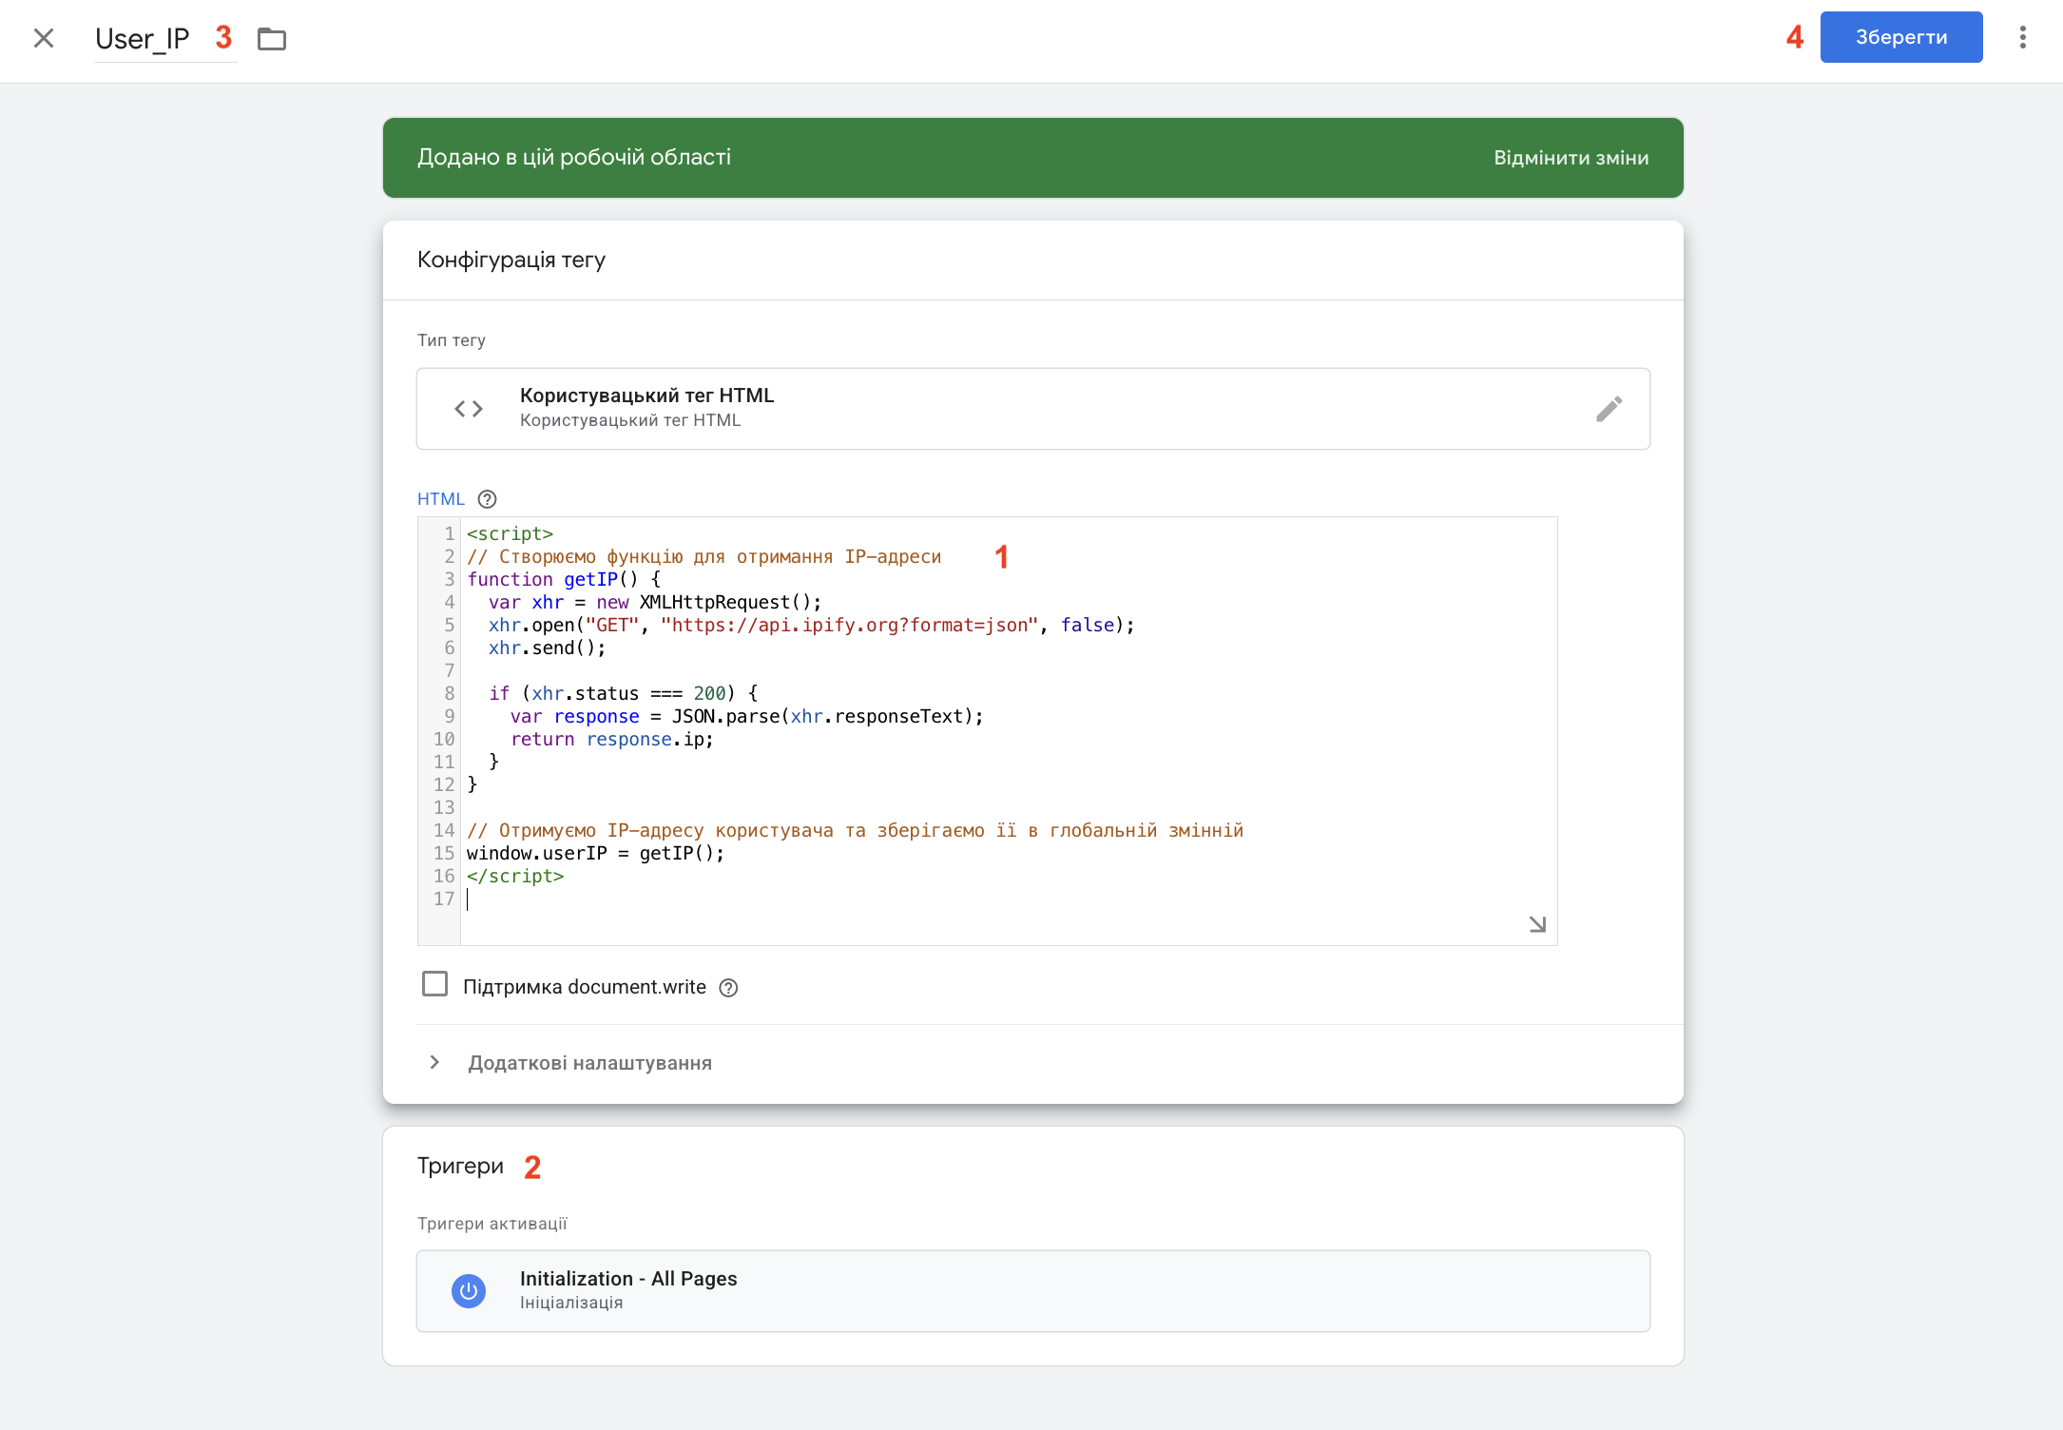
Task: Click help icon beside document.write support
Action: [x=728, y=988]
